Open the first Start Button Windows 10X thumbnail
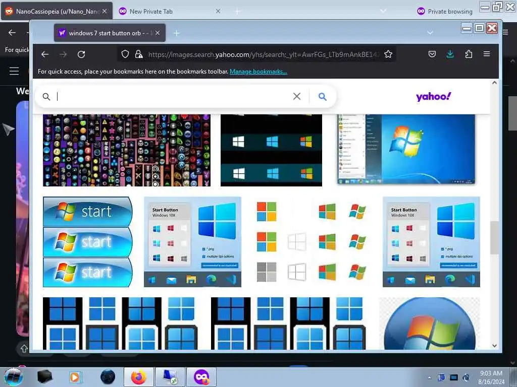Screen dimensions: 517x387 192,242
